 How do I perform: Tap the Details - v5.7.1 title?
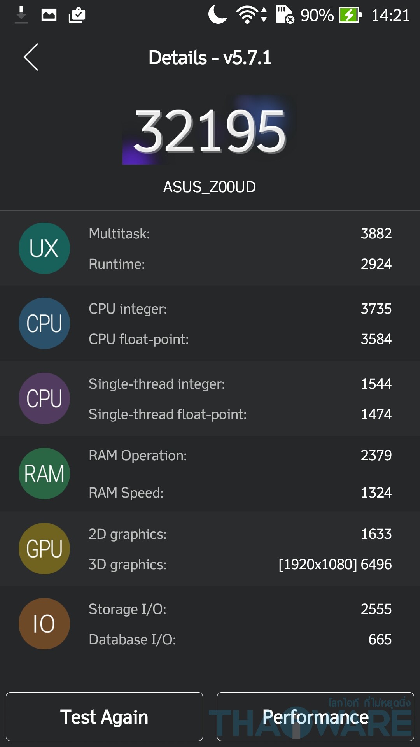[210, 58]
